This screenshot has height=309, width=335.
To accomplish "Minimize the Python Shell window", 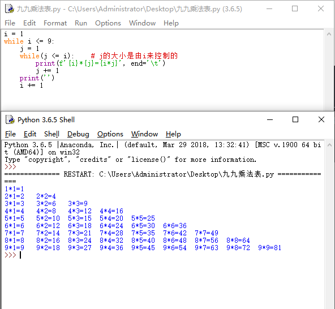I will point(270,119).
